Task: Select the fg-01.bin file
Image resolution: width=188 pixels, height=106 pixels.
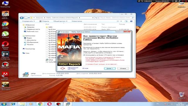Action: coord(51,29)
